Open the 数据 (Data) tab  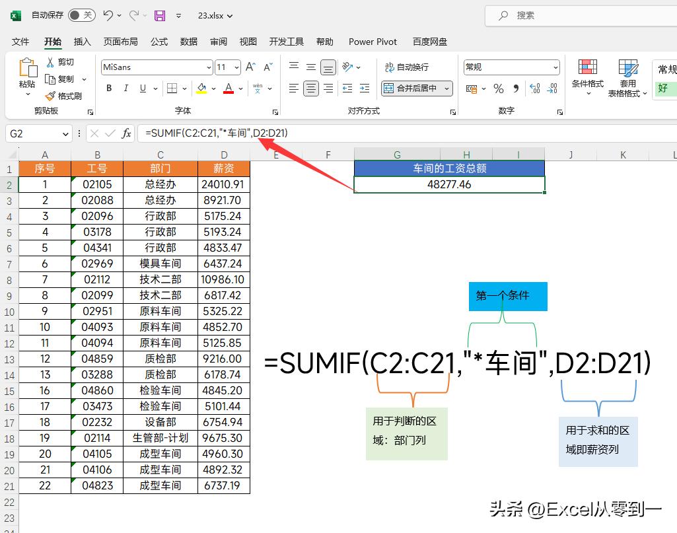[x=189, y=42]
